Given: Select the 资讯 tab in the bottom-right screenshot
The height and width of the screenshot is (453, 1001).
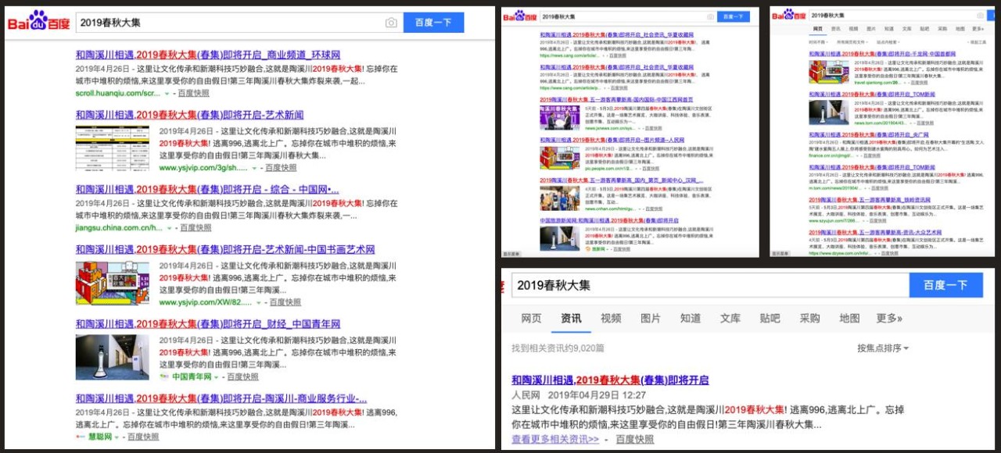Looking at the screenshot, I should (571, 318).
